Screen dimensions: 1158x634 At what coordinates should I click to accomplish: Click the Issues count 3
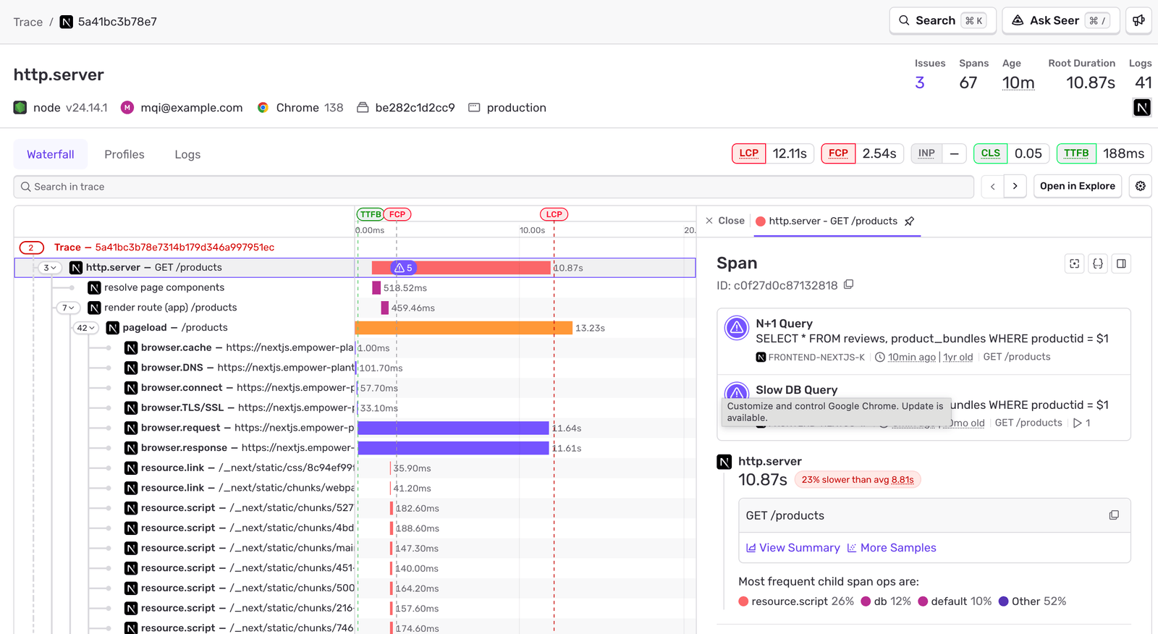[x=919, y=83]
